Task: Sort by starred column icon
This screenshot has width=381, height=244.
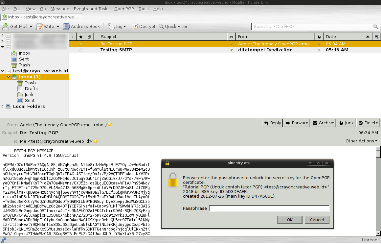Action: [81, 37]
